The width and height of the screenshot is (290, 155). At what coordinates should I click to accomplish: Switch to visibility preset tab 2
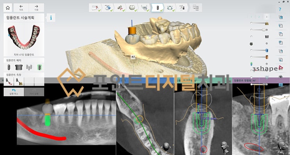point(259,17)
